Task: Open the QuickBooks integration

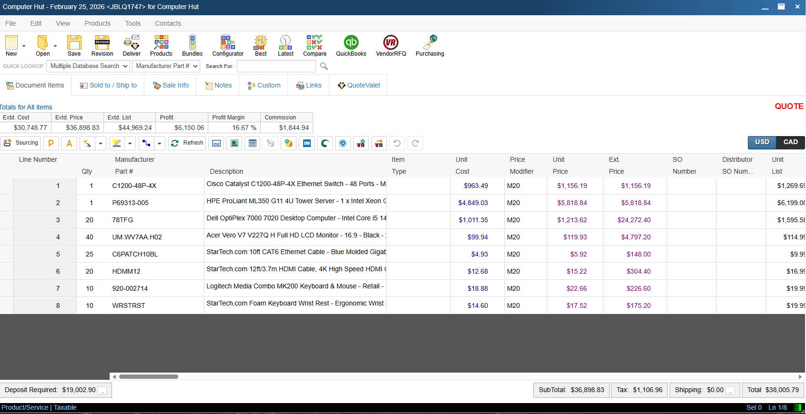Action: click(x=351, y=46)
